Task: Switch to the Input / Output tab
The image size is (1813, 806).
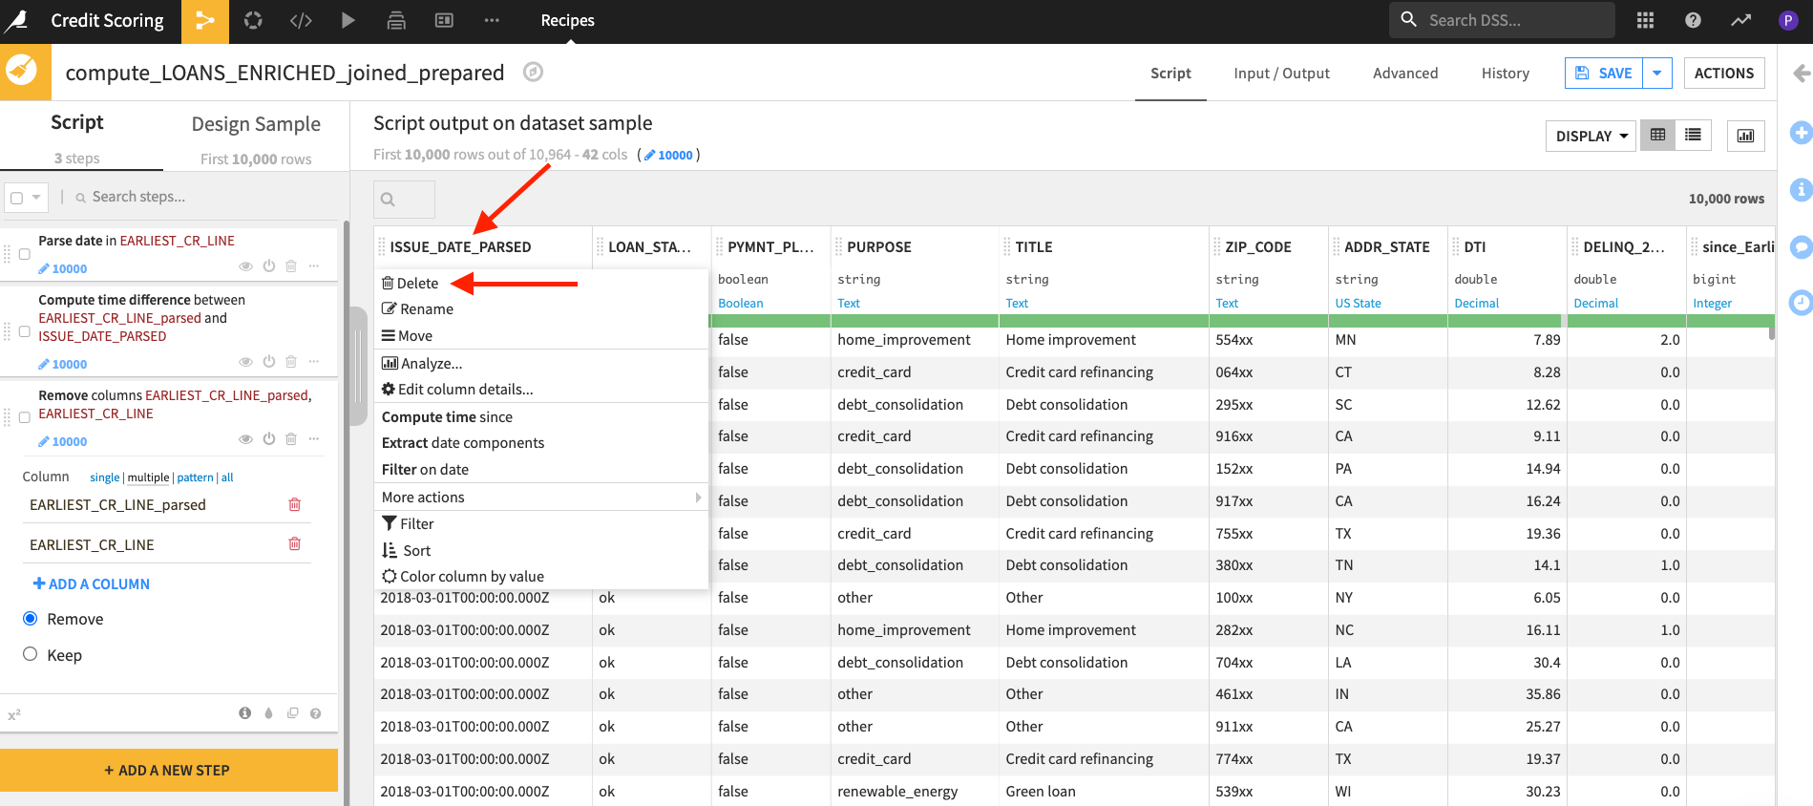Action: [1281, 73]
